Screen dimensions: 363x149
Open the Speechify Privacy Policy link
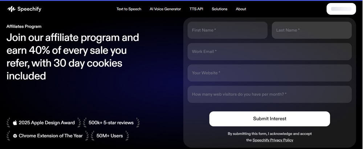273,140
